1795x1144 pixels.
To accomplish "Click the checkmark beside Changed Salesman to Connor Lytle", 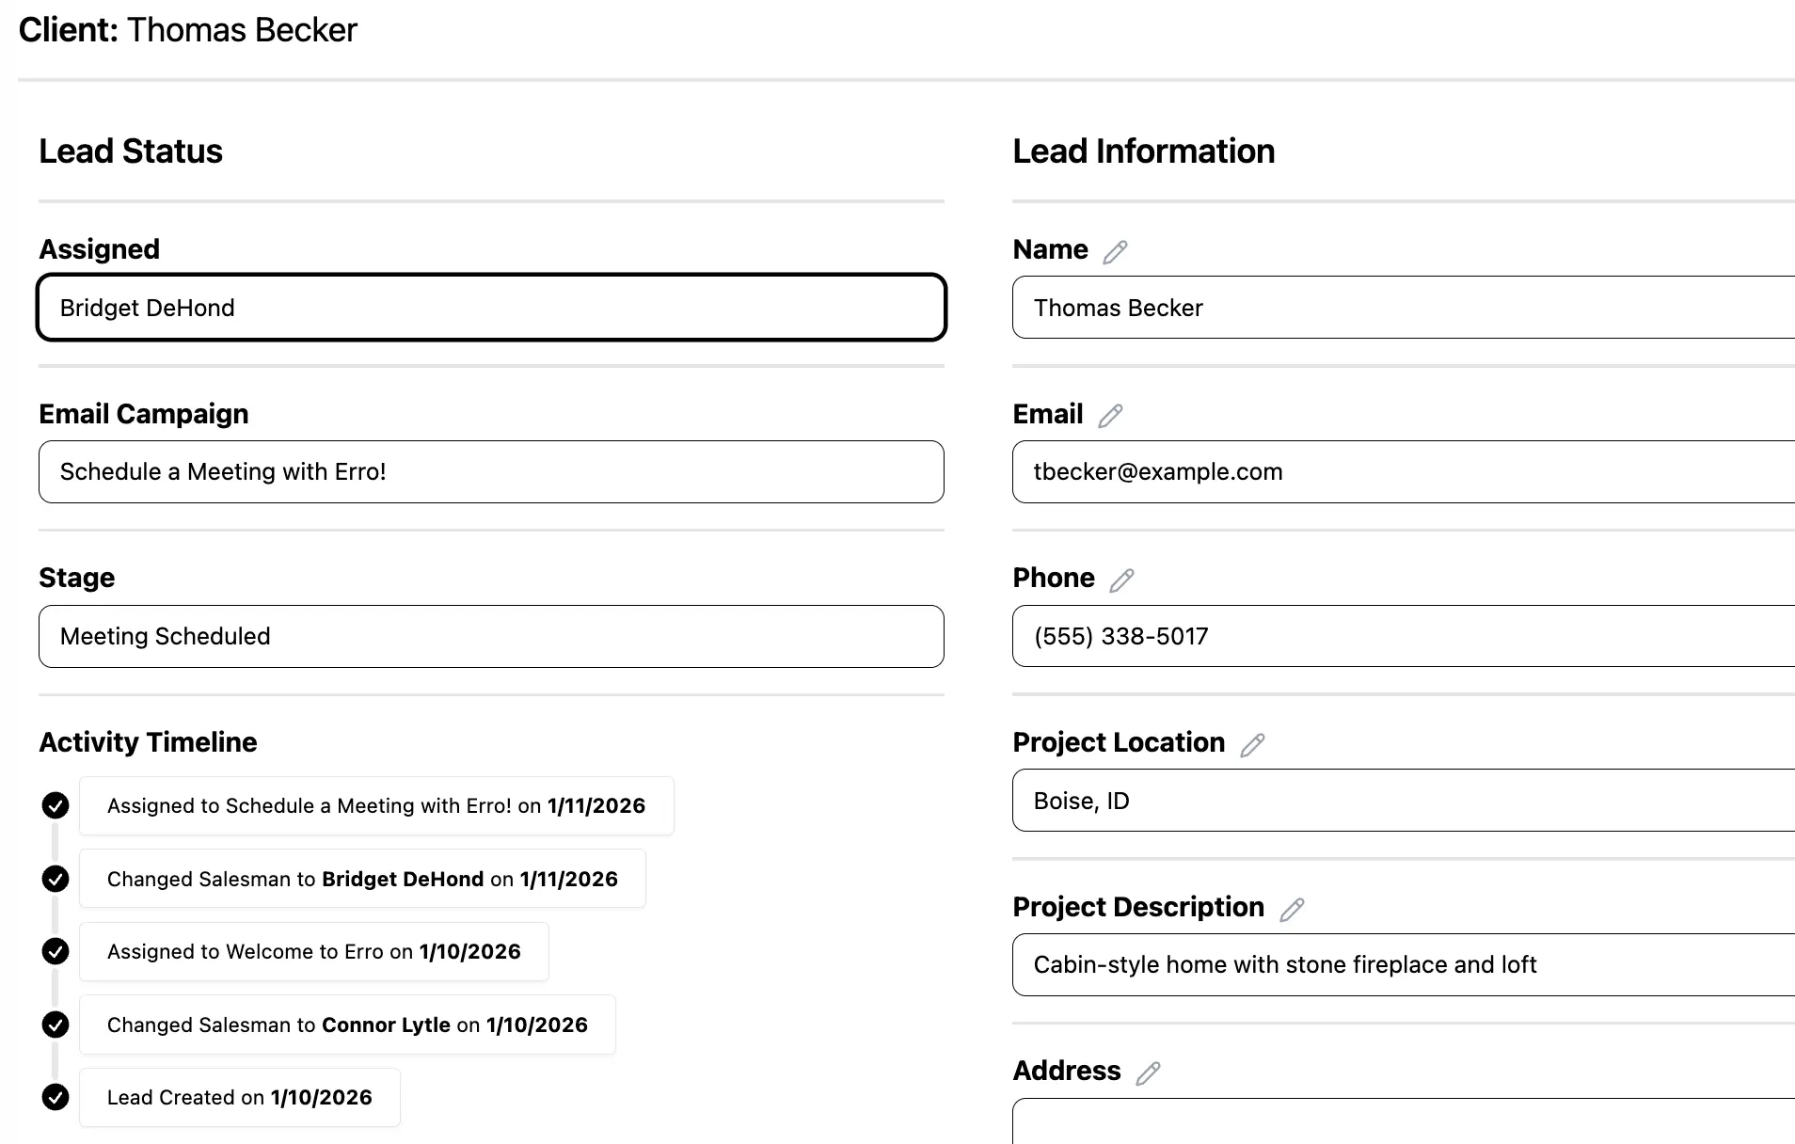I will click(56, 1025).
